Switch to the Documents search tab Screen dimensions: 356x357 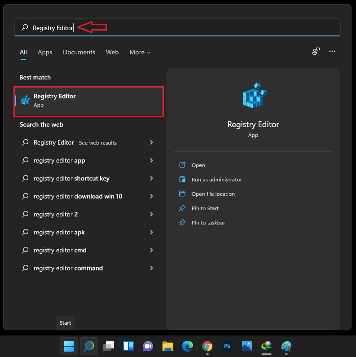[x=79, y=53]
